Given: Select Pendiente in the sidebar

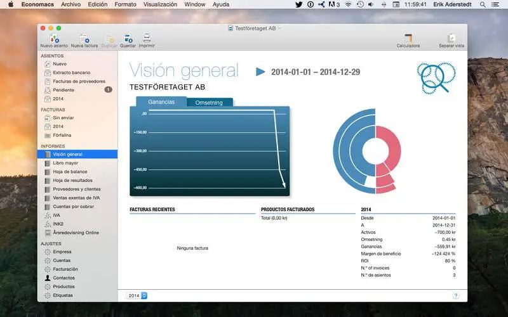Looking at the screenshot, I should coord(63,90).
